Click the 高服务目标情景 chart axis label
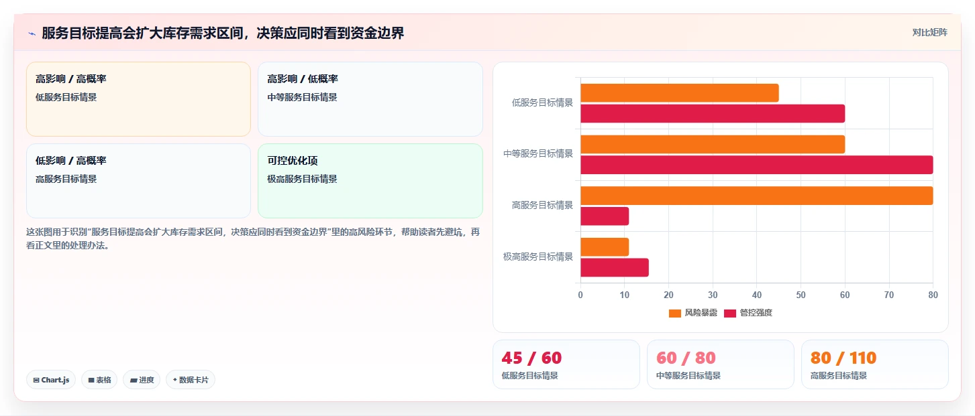The height and width of the screenshot is (416, 975). pos(542,205)
